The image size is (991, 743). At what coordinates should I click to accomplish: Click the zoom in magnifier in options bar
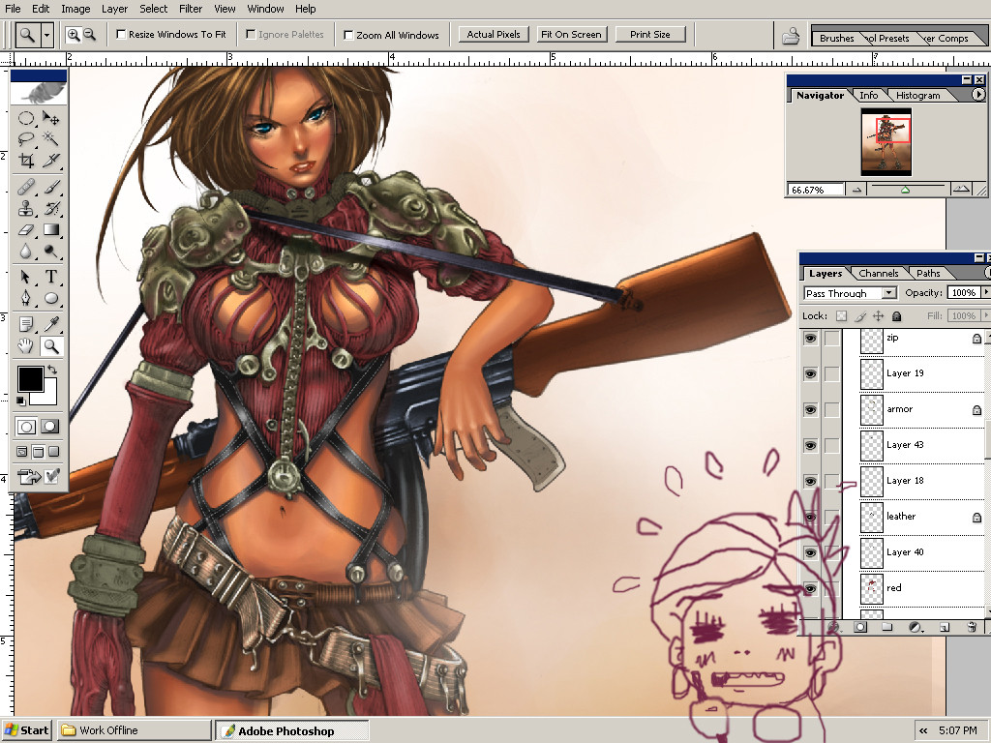74,35
